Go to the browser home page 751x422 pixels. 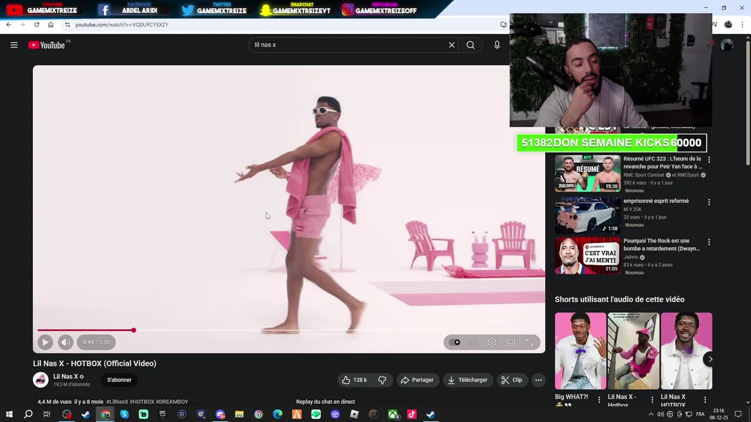(50, 25)
